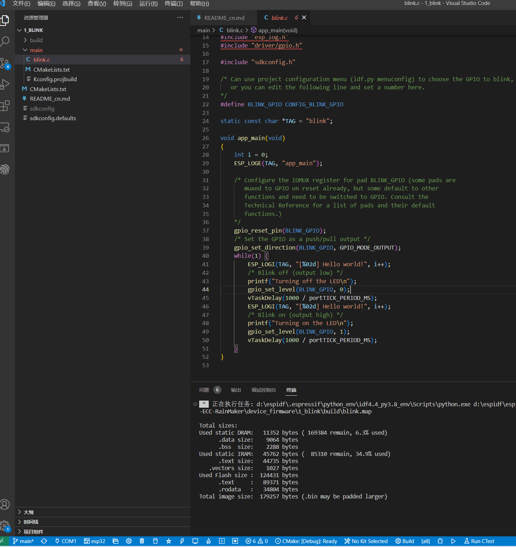The image size is (516, 547).
Task: Click the CMake launch play icon in status bar
Action: pyautogui.click(x=453, y=541)
